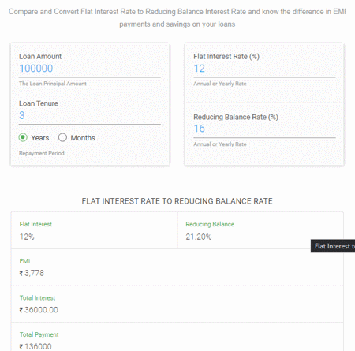
Task: Click the Total Interest ₹ 36000.00 row
Action: (177, 304)
